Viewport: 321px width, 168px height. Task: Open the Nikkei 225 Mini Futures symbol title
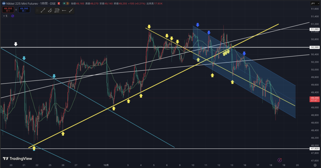[29, 3]
